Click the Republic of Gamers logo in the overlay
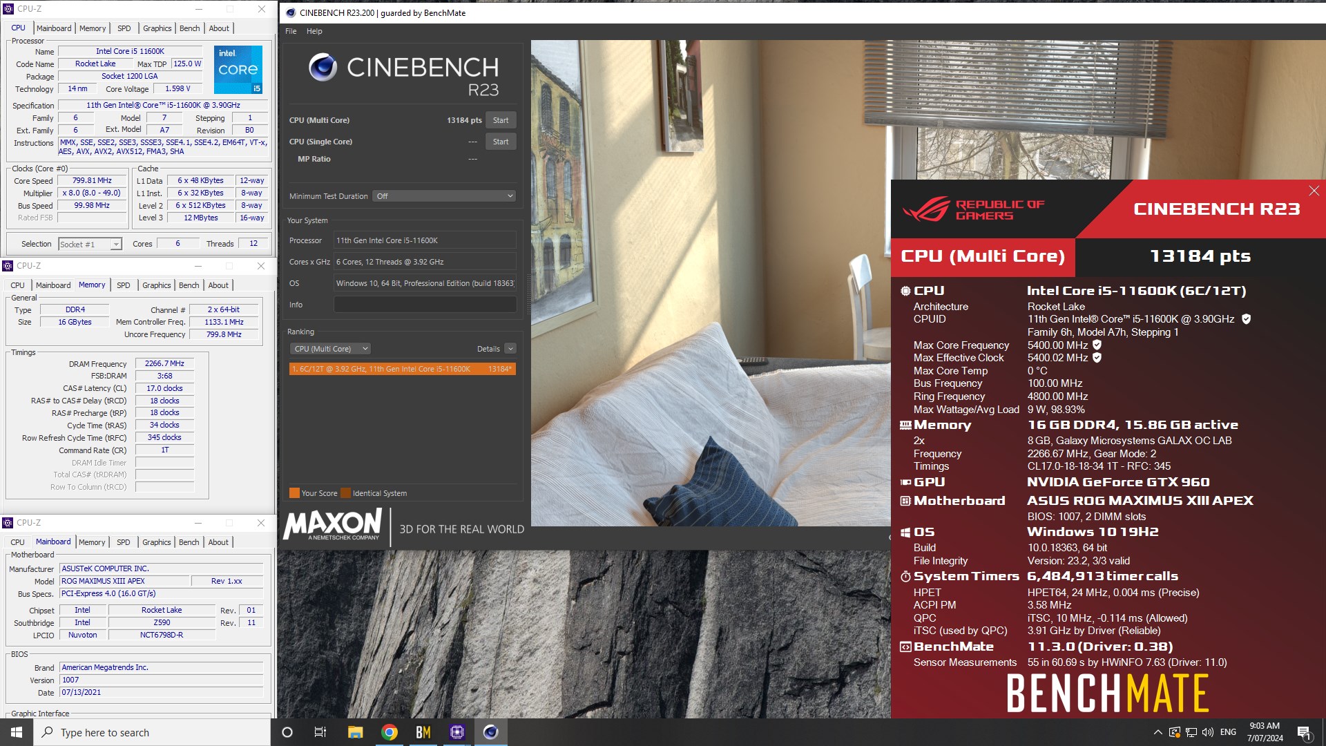1326x746 pixels. tap(973, 209)
